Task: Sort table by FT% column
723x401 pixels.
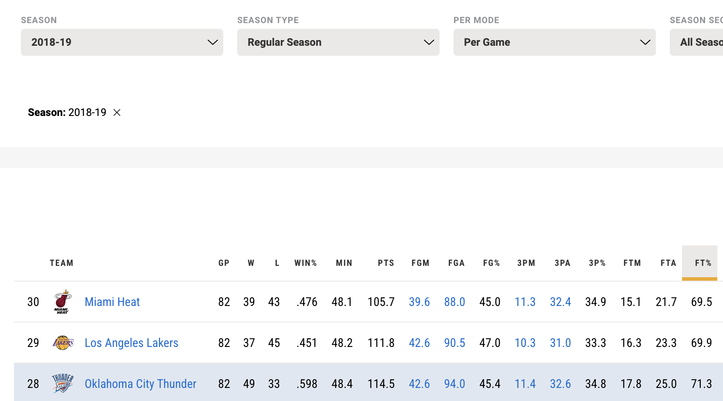Action: click(x=703, y=263)
